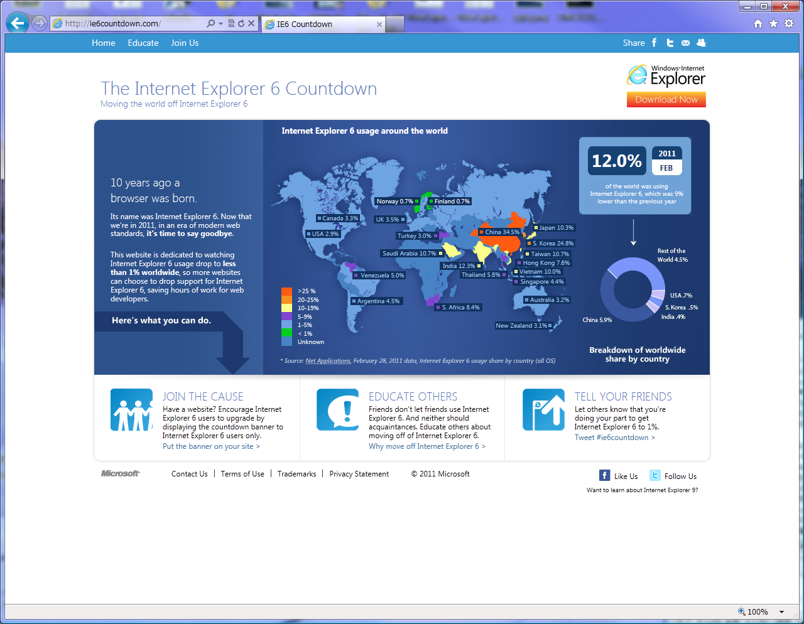
Task: Click the USA 2.9% map label
Action: pos(323,234)
